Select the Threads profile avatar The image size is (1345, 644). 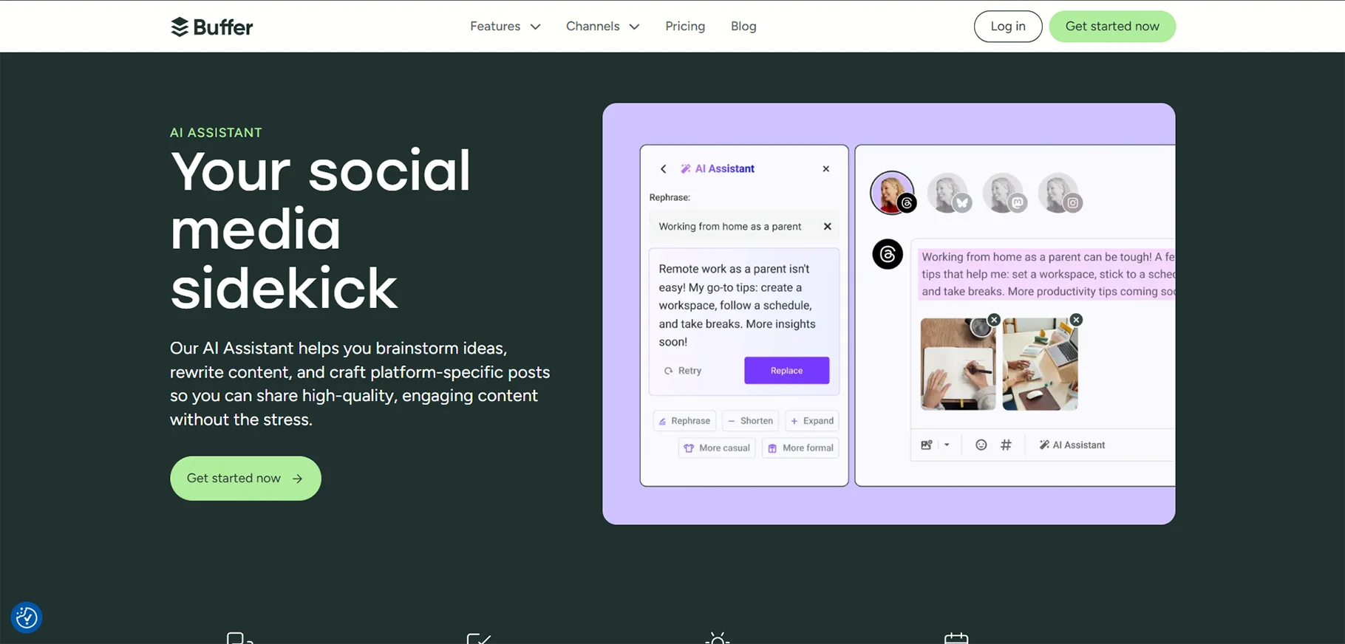click(893, 193)
